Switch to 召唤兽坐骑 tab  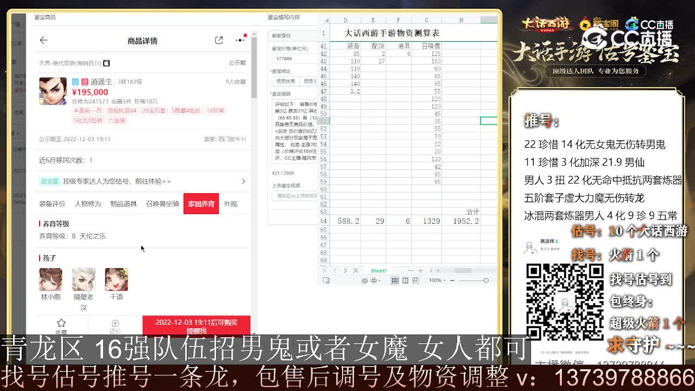[162, 204]
